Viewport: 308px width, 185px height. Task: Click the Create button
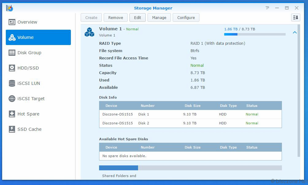coord(91,18)
